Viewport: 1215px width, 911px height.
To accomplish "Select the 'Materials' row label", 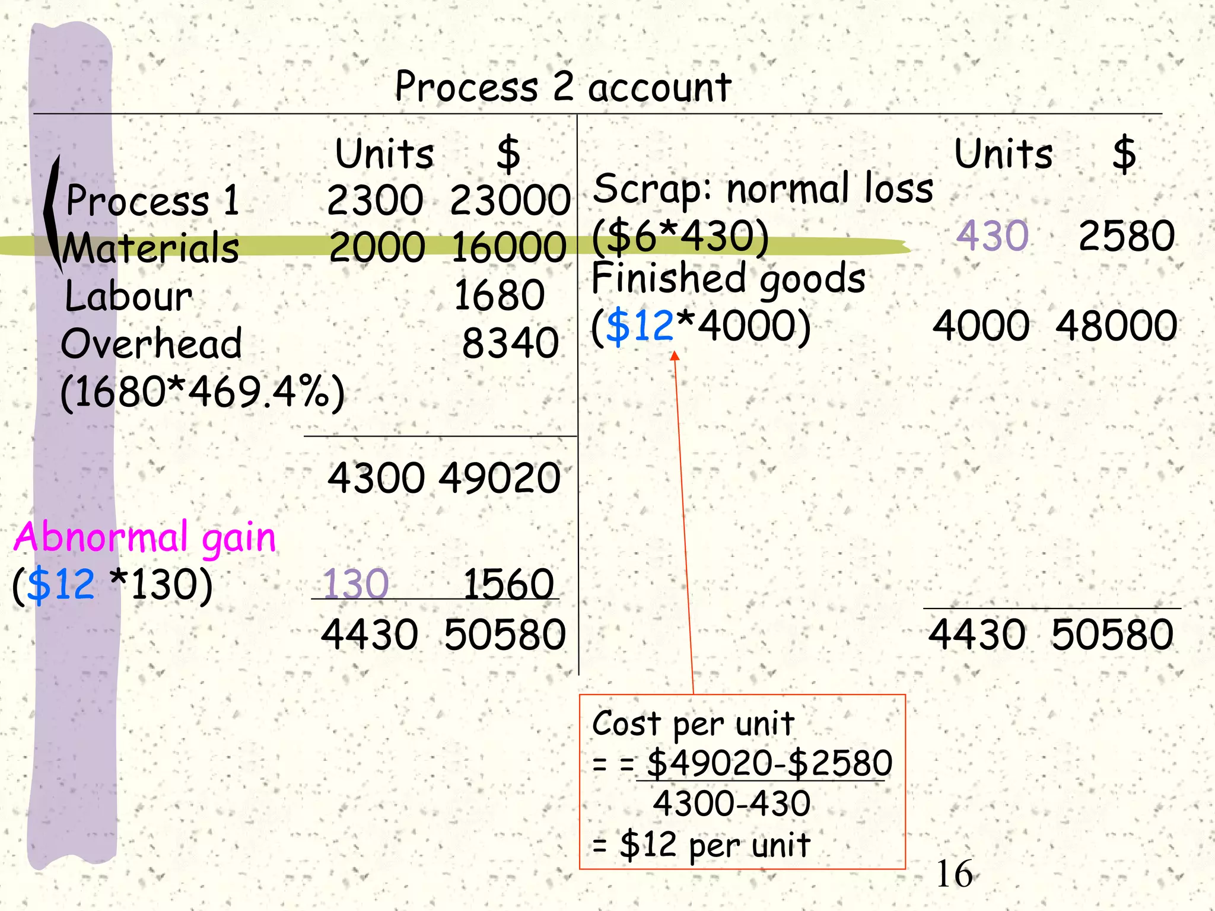I will click(151, 248).
